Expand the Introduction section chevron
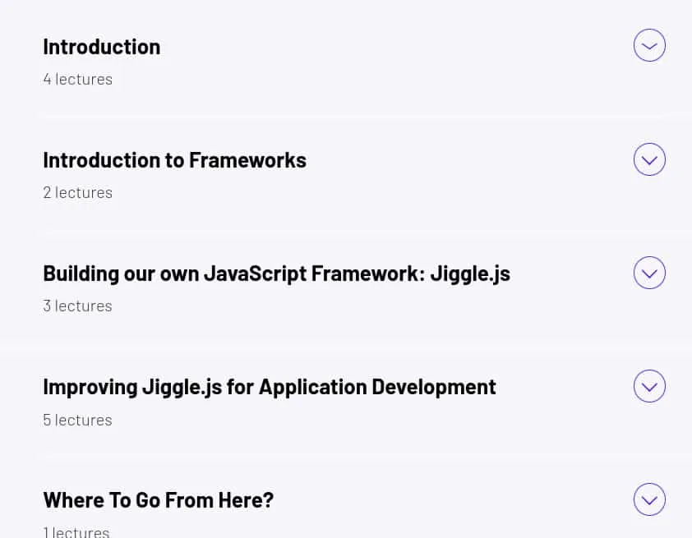 point(649,45)
